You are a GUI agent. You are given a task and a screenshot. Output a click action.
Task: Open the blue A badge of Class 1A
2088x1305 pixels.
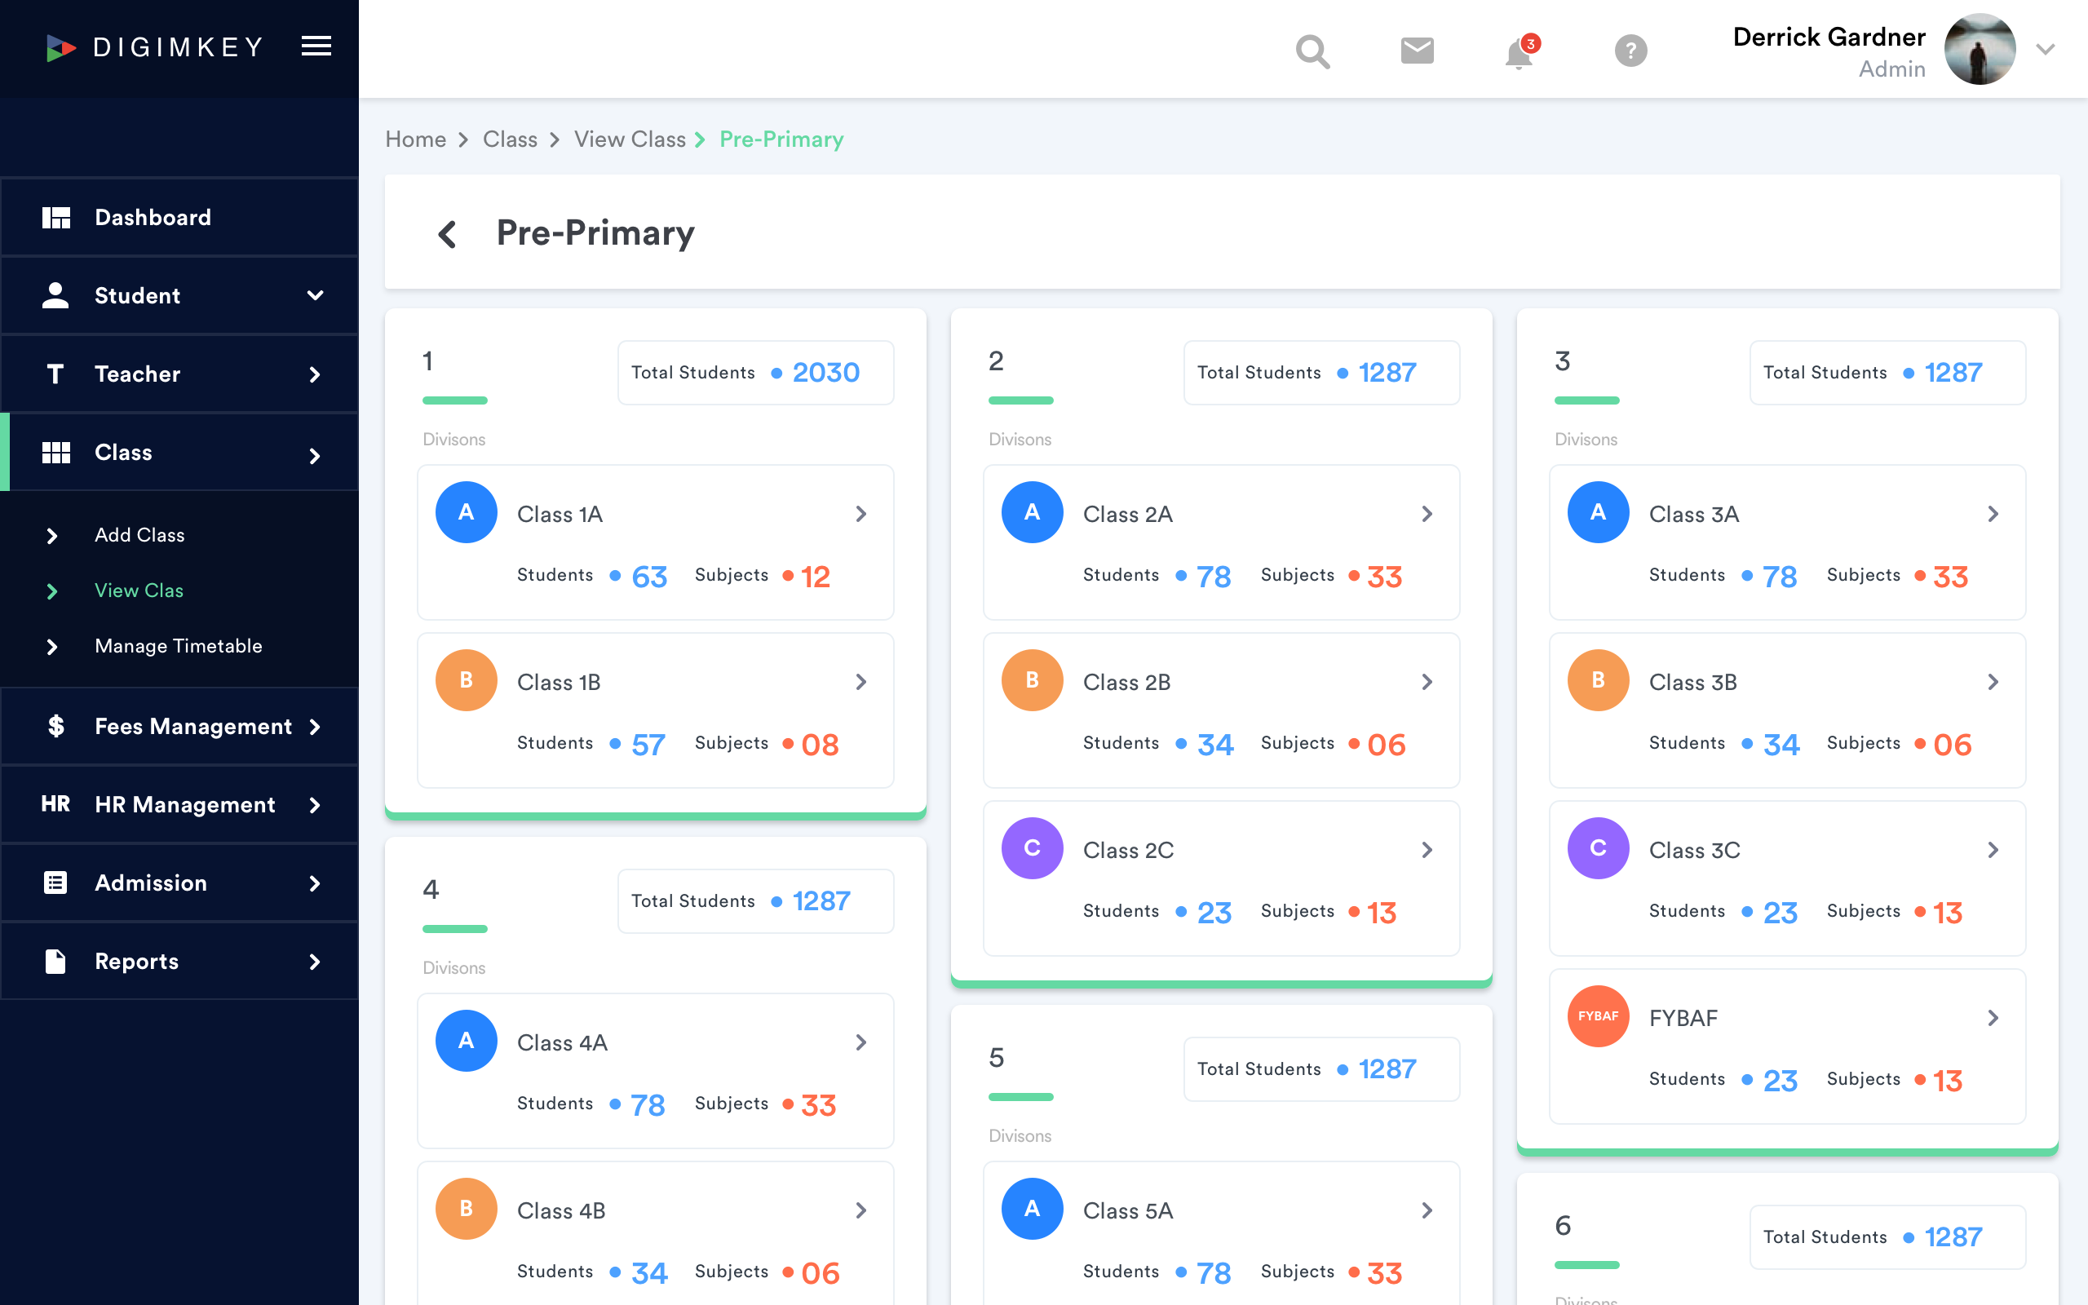click(x=466, y=513)
